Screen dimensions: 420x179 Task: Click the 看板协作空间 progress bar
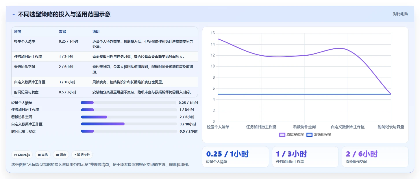(x=129, y=117)
